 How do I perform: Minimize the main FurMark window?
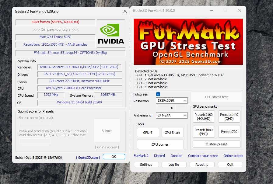[x=212, y=10]
